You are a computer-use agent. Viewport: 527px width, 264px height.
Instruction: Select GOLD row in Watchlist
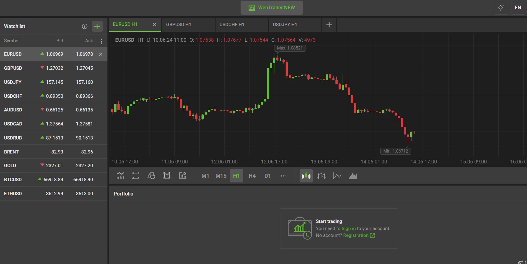pos(54,166)
